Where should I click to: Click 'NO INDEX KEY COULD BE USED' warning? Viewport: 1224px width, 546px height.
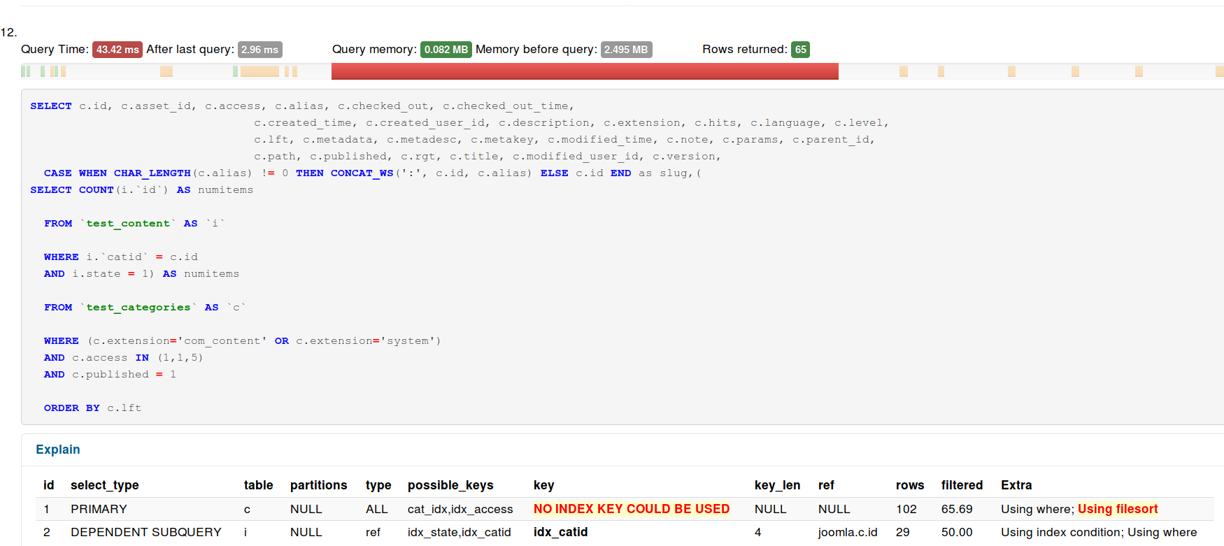point(632,509)
